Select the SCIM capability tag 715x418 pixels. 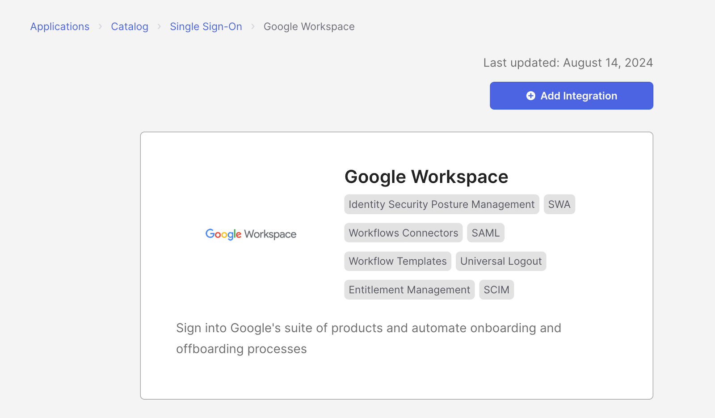(496, 290)
